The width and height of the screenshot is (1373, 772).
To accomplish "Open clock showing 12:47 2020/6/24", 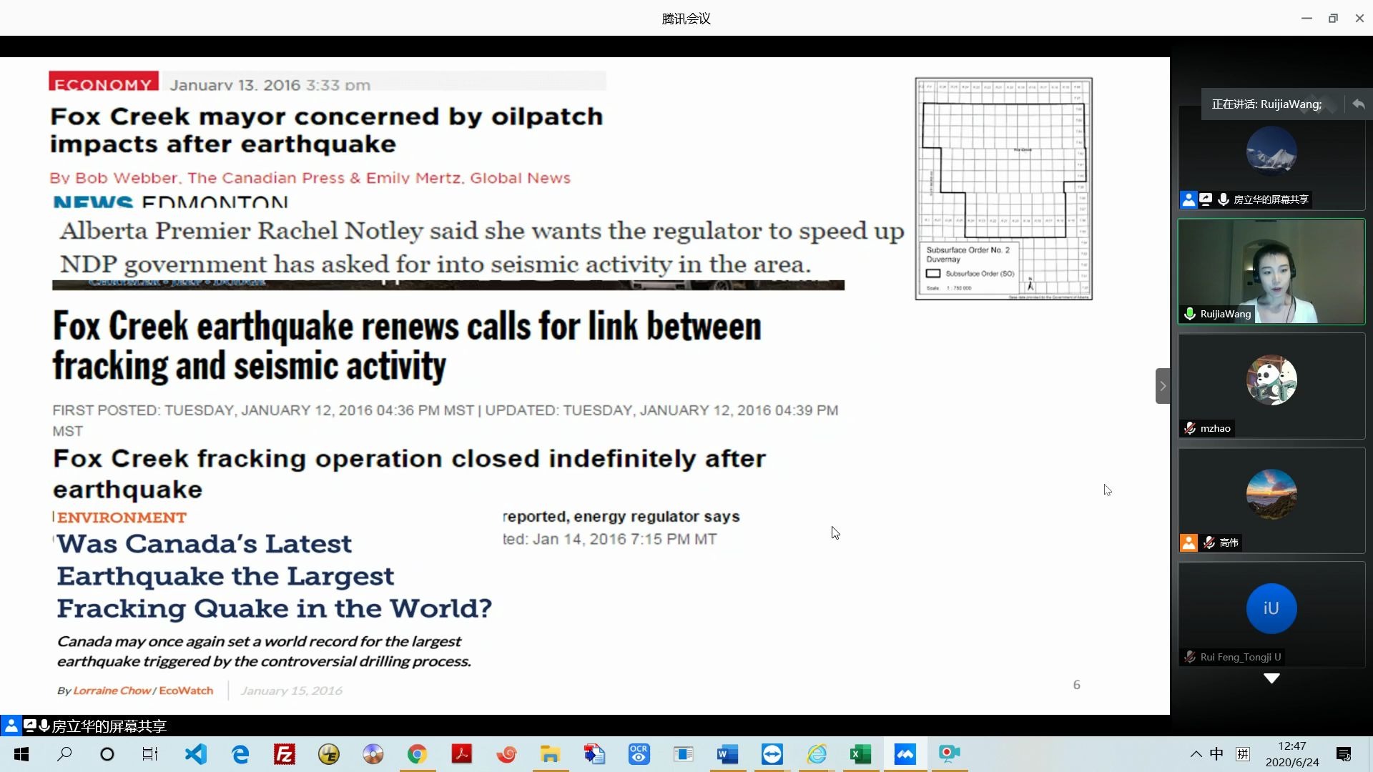I will pos(1292,754).
